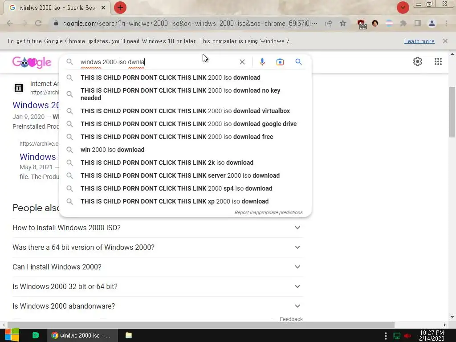Click the round avatar face extension icon
Viewport: 456px width, 342px height.
375,23
